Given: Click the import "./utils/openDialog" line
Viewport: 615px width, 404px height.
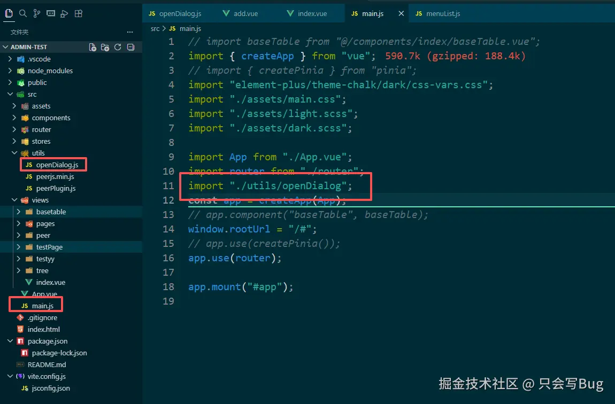Looking at the screenshot, I should click(x=270, y=186).
